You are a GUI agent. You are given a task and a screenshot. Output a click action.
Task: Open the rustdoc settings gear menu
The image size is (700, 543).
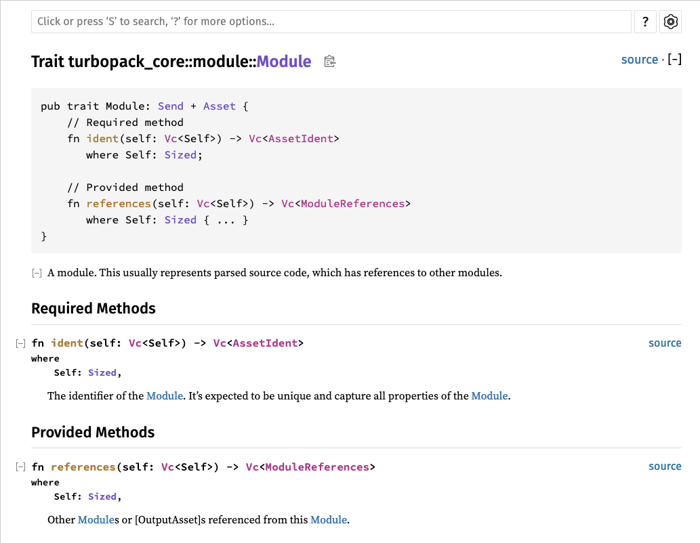tap(671, 22)
